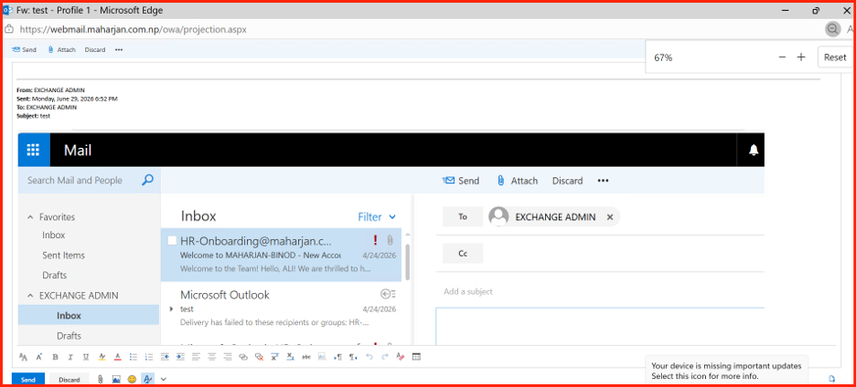Image resolution: width=856 pixels, height=387 pixels.
Task: Click Discard in the top compose toolbar
Action: pos(95,49)
